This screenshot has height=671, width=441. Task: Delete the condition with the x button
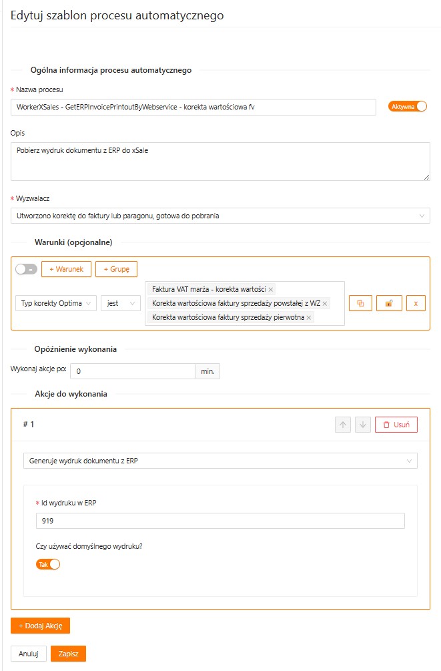pos(416,303)
